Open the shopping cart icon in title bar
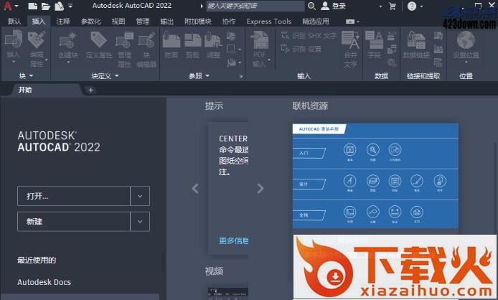This screenshot has width=498, height=300. click(x=392, y=6)
